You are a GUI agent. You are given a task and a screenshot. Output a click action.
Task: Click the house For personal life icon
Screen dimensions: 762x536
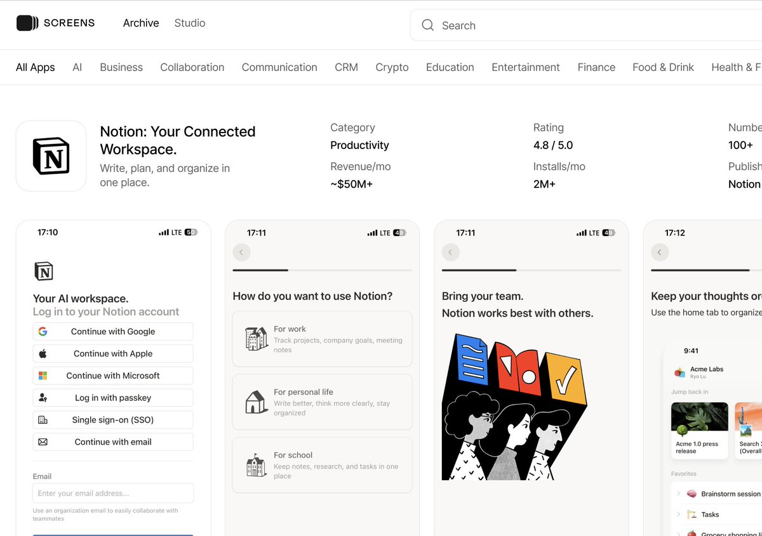[x=257, y=402]
